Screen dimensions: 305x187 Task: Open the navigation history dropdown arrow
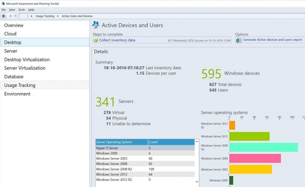(x=15, y=16)
